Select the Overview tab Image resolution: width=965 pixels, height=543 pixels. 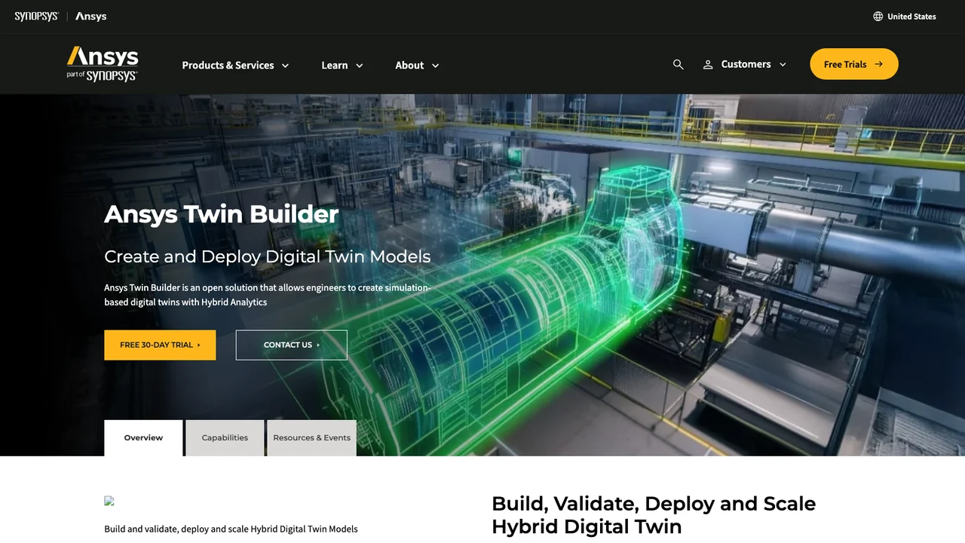(143, 438)
